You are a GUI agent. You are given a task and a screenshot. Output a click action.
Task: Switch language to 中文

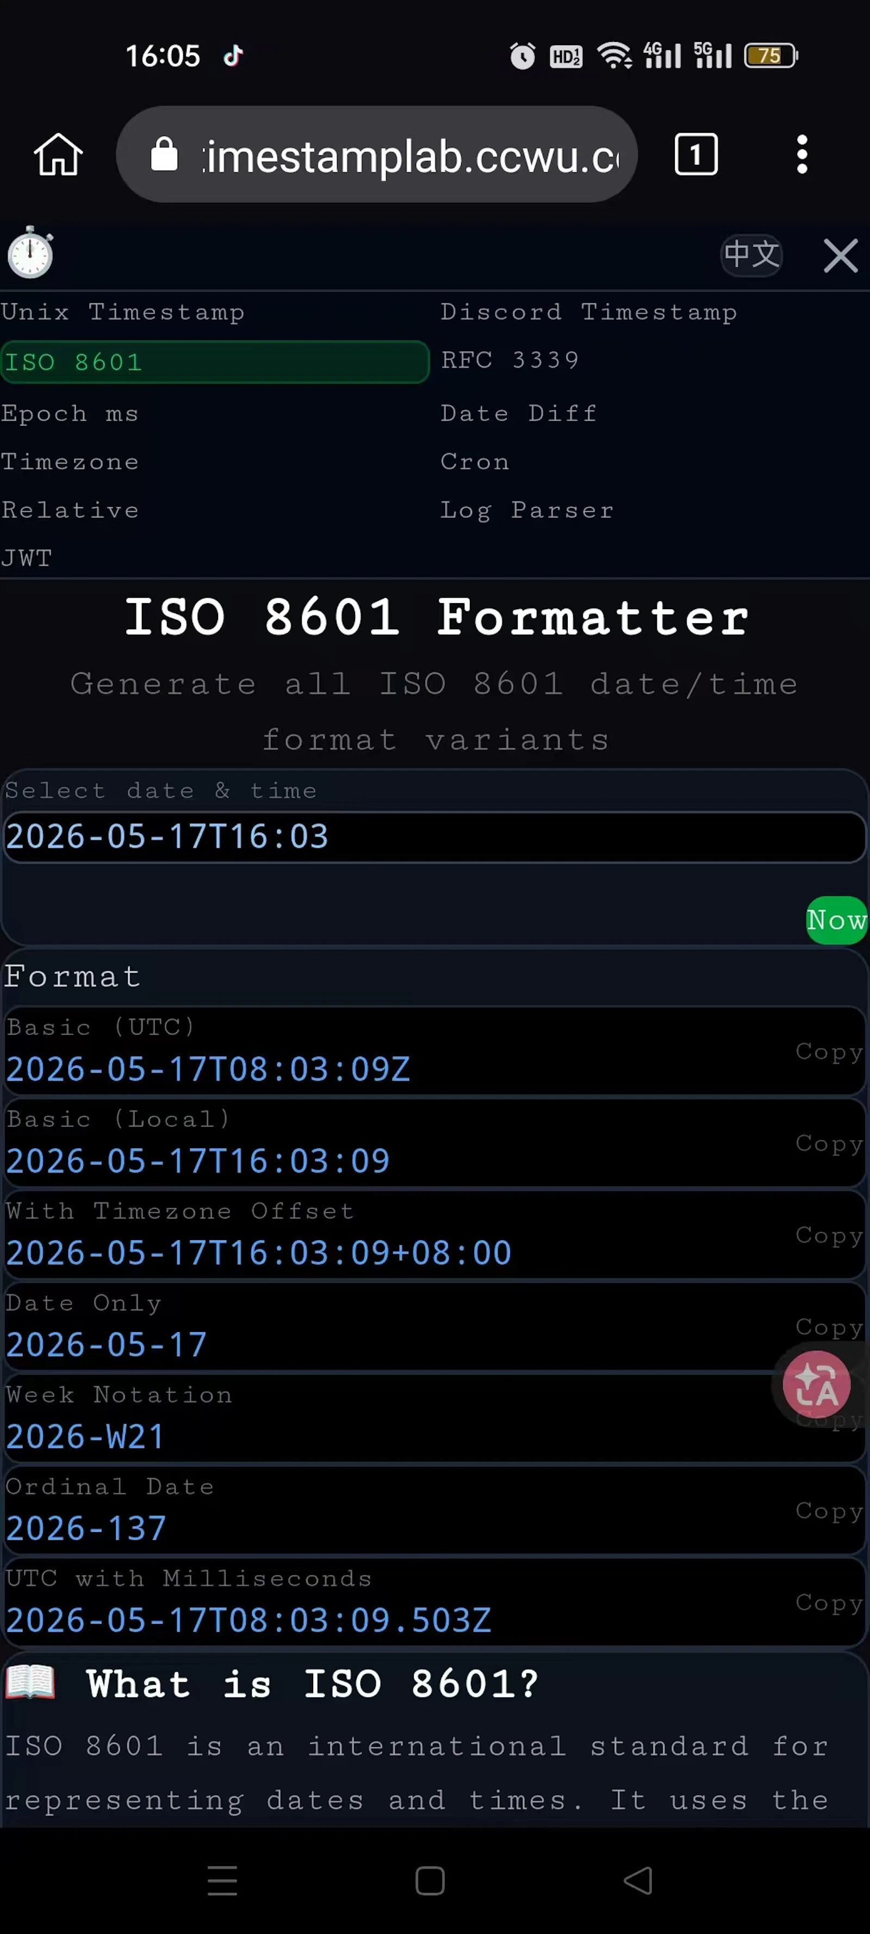[751, 254]
